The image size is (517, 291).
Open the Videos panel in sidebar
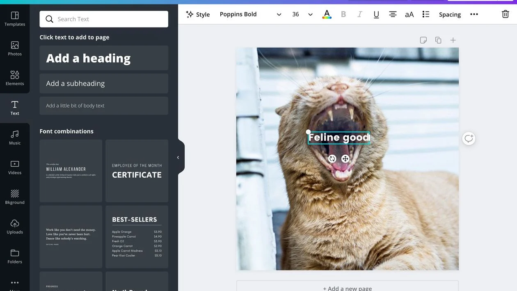point(15,167)
